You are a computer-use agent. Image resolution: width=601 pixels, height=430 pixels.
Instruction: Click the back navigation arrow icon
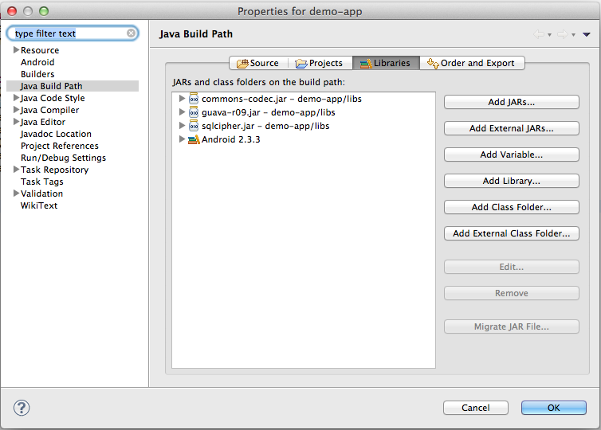point(539,34)
